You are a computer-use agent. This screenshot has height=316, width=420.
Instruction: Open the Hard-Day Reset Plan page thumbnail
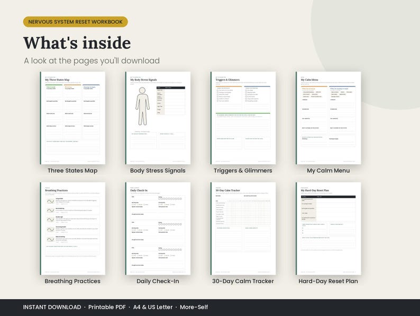328,229
